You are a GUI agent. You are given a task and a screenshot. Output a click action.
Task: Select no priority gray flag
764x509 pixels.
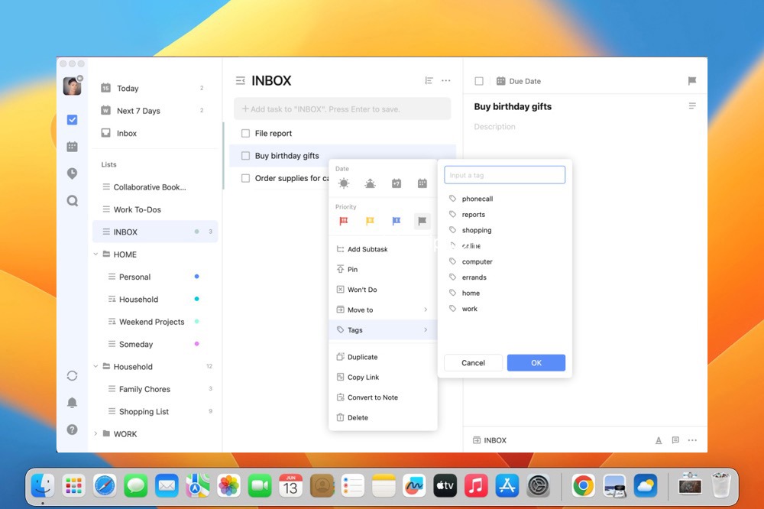pyautogui.click(x=422, y=222)
